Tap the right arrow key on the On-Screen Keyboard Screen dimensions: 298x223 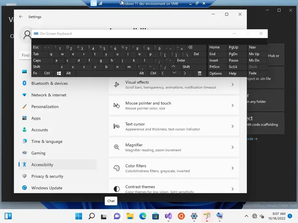pos(185,73)
